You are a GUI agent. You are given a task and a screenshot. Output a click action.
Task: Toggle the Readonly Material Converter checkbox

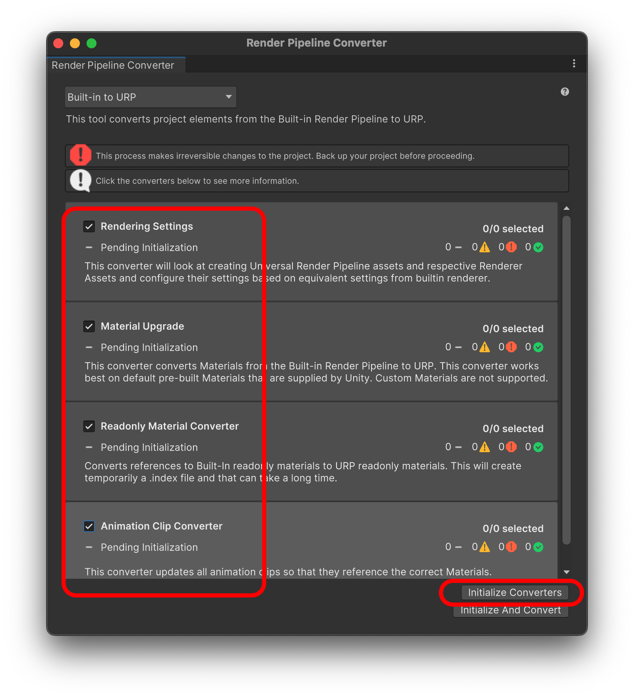tap(89, 426)
